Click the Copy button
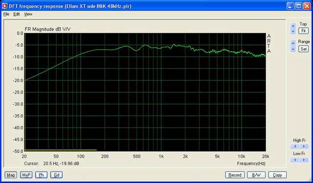313x183 pixels. (277, 175)
